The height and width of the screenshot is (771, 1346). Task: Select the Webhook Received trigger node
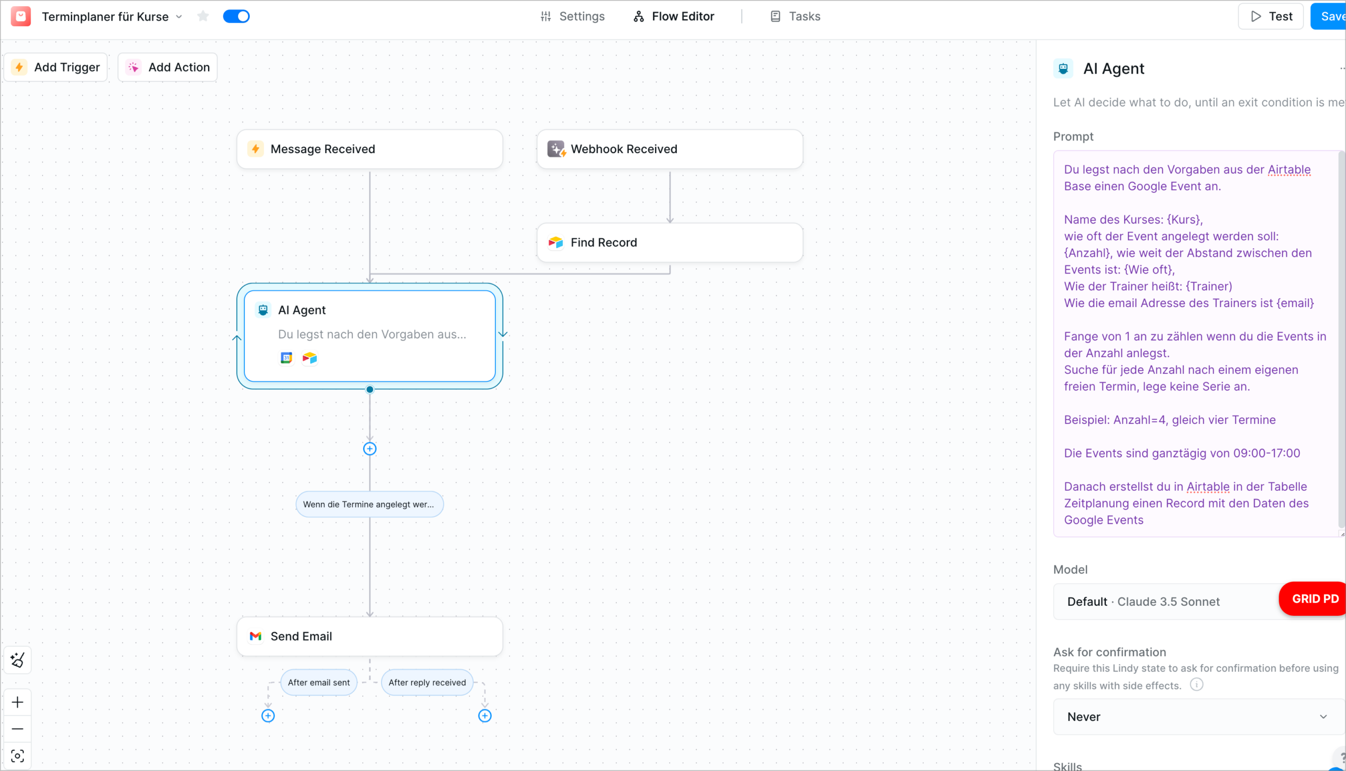pyautogui.click(x=669, y=149)
